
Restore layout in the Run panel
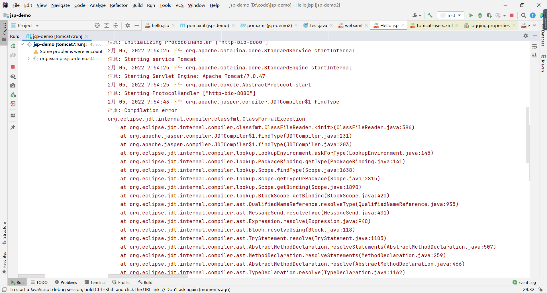point(13,115)
